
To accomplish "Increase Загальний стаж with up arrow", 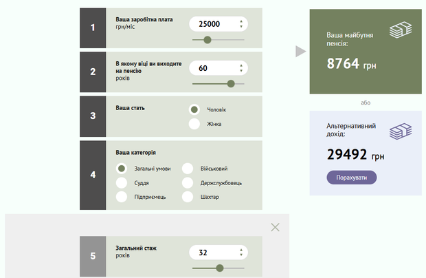I will tap(240, 249).
